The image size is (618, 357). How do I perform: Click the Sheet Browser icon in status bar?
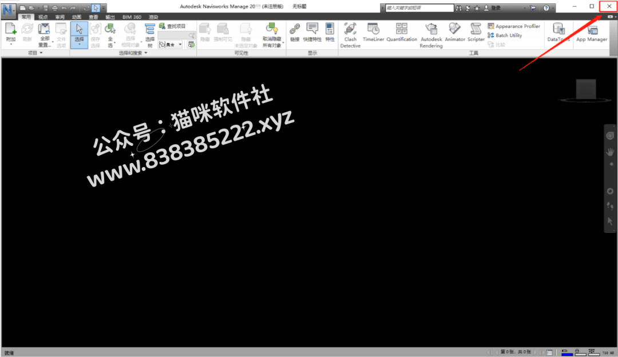[549, 352]
